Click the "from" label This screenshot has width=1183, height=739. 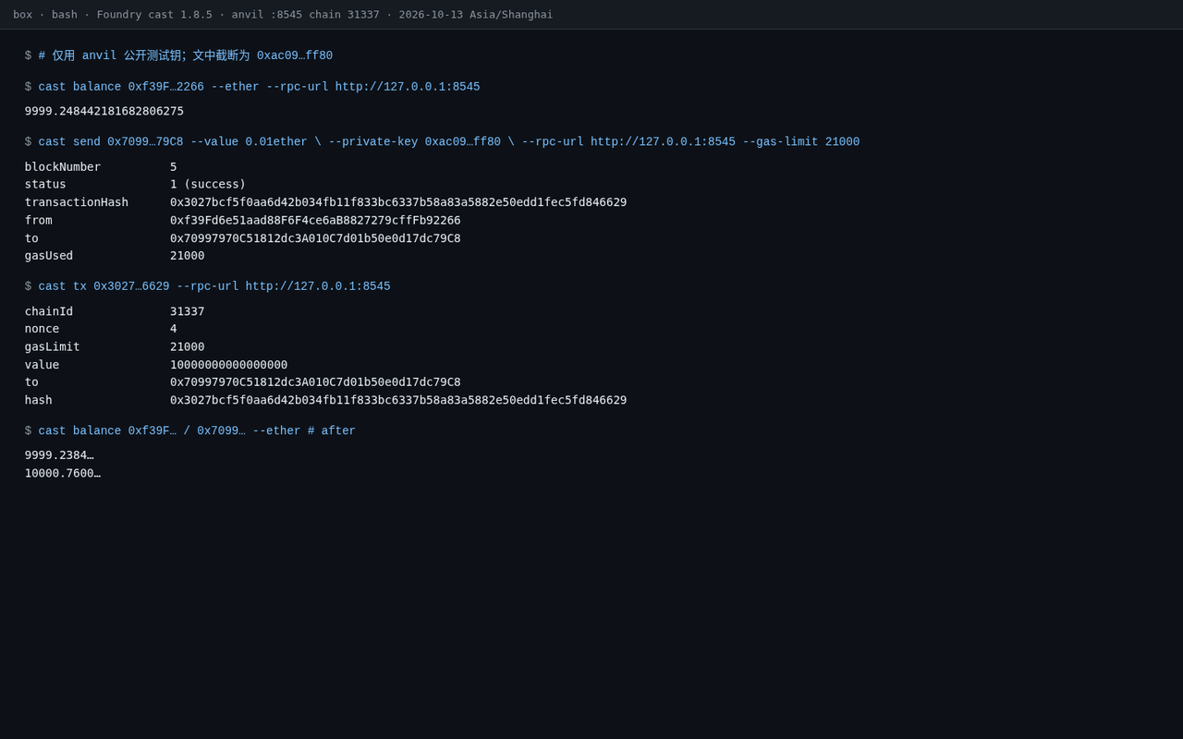tap(39, 221)
